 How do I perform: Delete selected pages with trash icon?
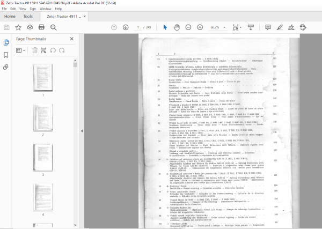coord(35,50)
